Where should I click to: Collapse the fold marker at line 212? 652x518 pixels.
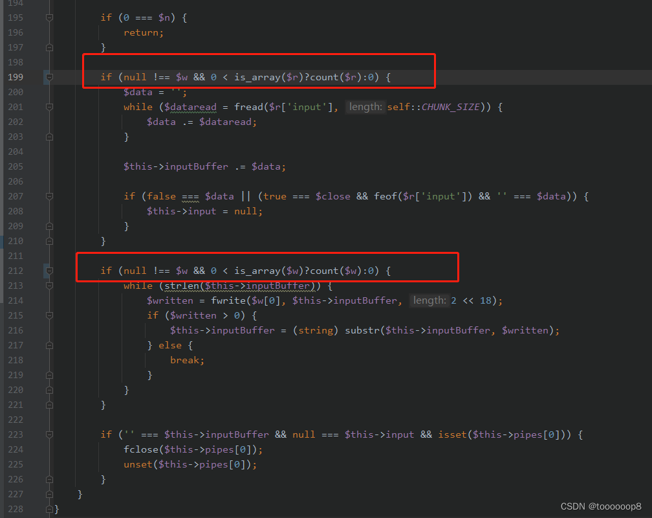tap(49, 271)
